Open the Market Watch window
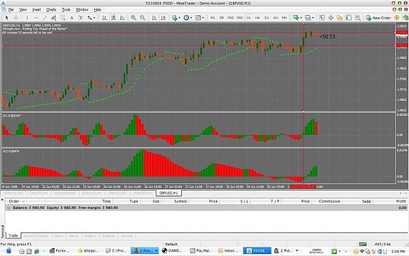Viewport: 409px width, 256px height. tap(321, 18)
